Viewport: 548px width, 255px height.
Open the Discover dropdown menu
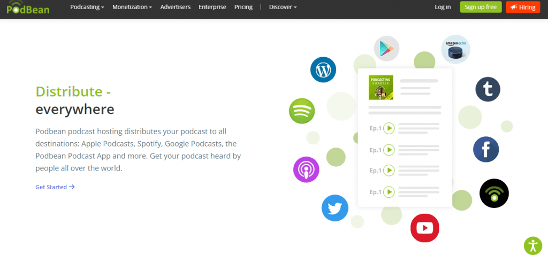coord(283,7)
